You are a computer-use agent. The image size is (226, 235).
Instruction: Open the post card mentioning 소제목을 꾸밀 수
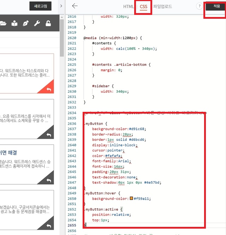coord(27,119)
